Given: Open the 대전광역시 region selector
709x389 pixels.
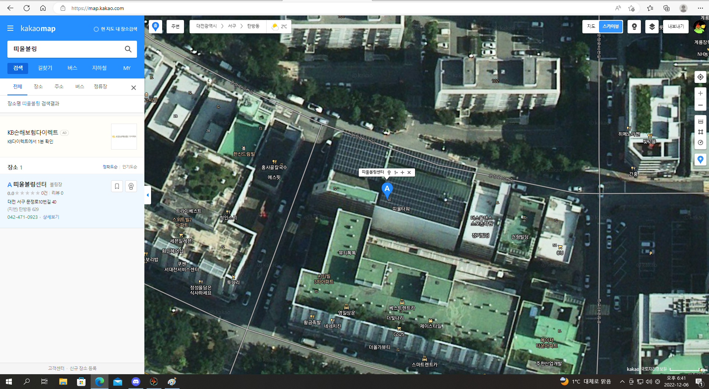Looking at the screenshot, I should point(206,26).
